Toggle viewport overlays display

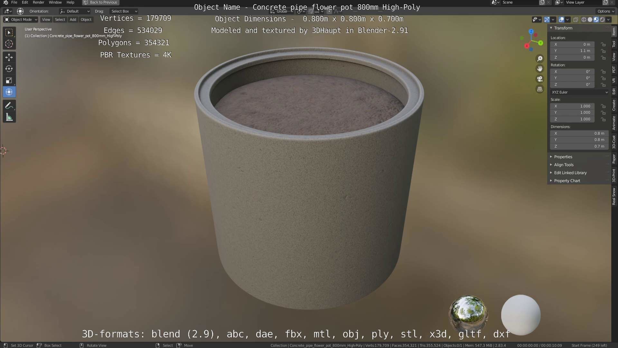[561, 20]
